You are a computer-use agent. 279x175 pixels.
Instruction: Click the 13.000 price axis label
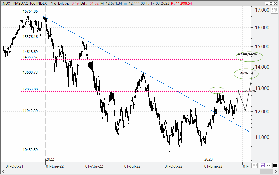[262, 88]
